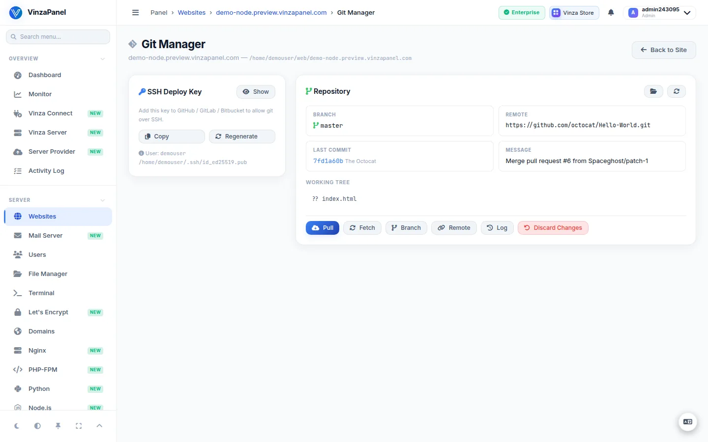Open the demo-node.preview.vinzapanel.com breadcrumb

click(x=271, y=13)
